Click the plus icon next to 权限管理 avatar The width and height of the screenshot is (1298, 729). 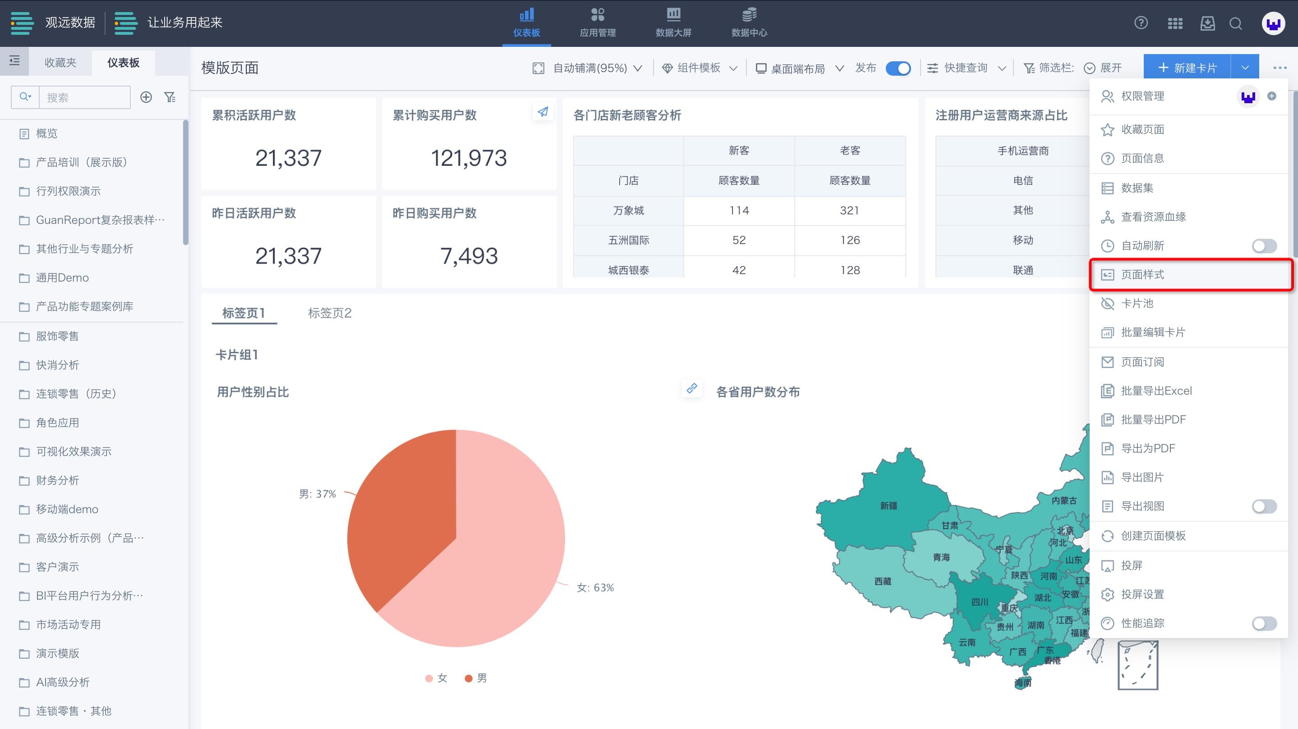tap(1272, 96)
